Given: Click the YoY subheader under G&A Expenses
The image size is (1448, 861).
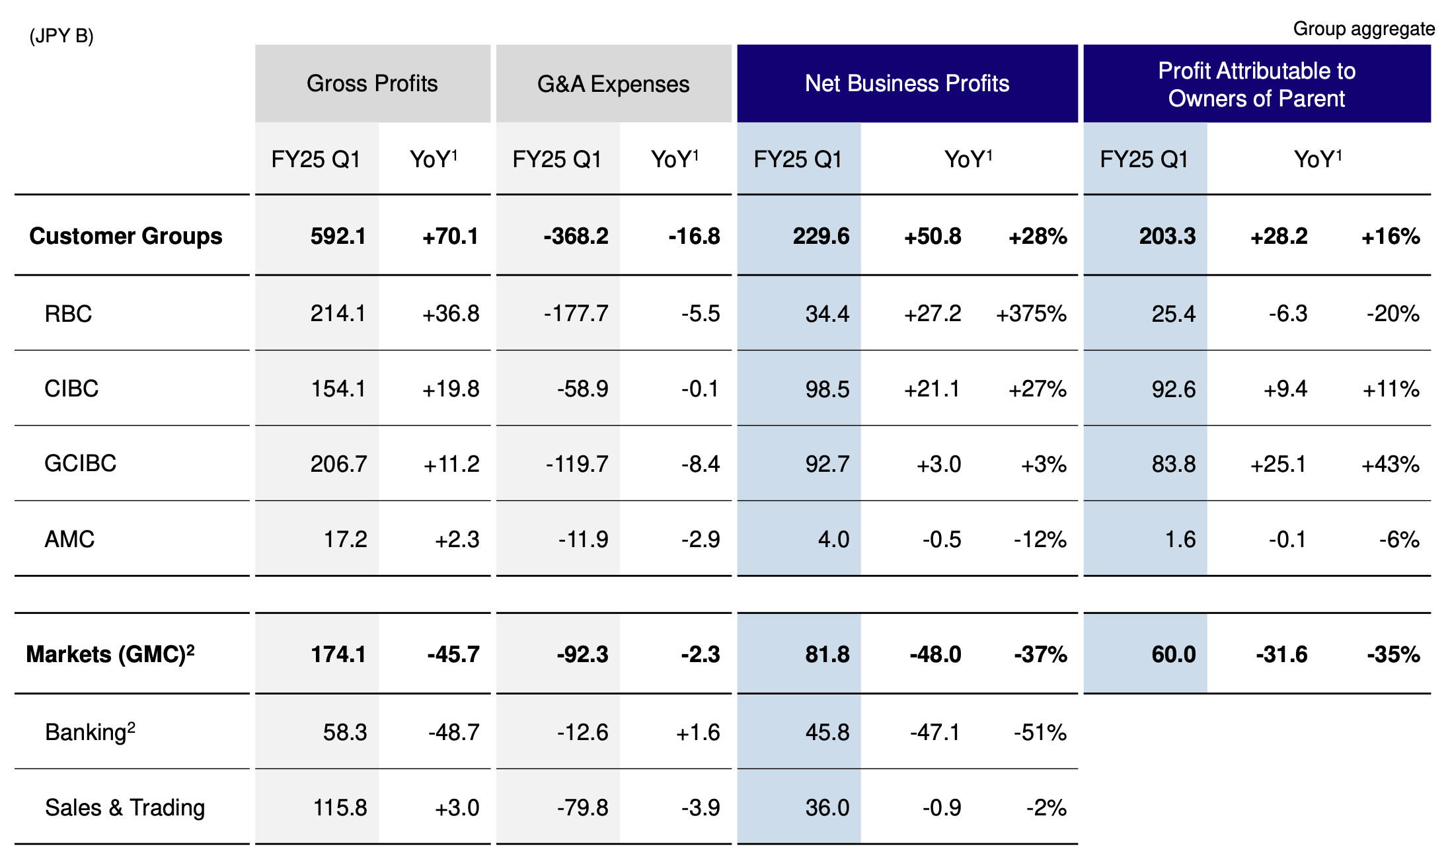Looking at the screenshot, I should click(x=674, y=159).
